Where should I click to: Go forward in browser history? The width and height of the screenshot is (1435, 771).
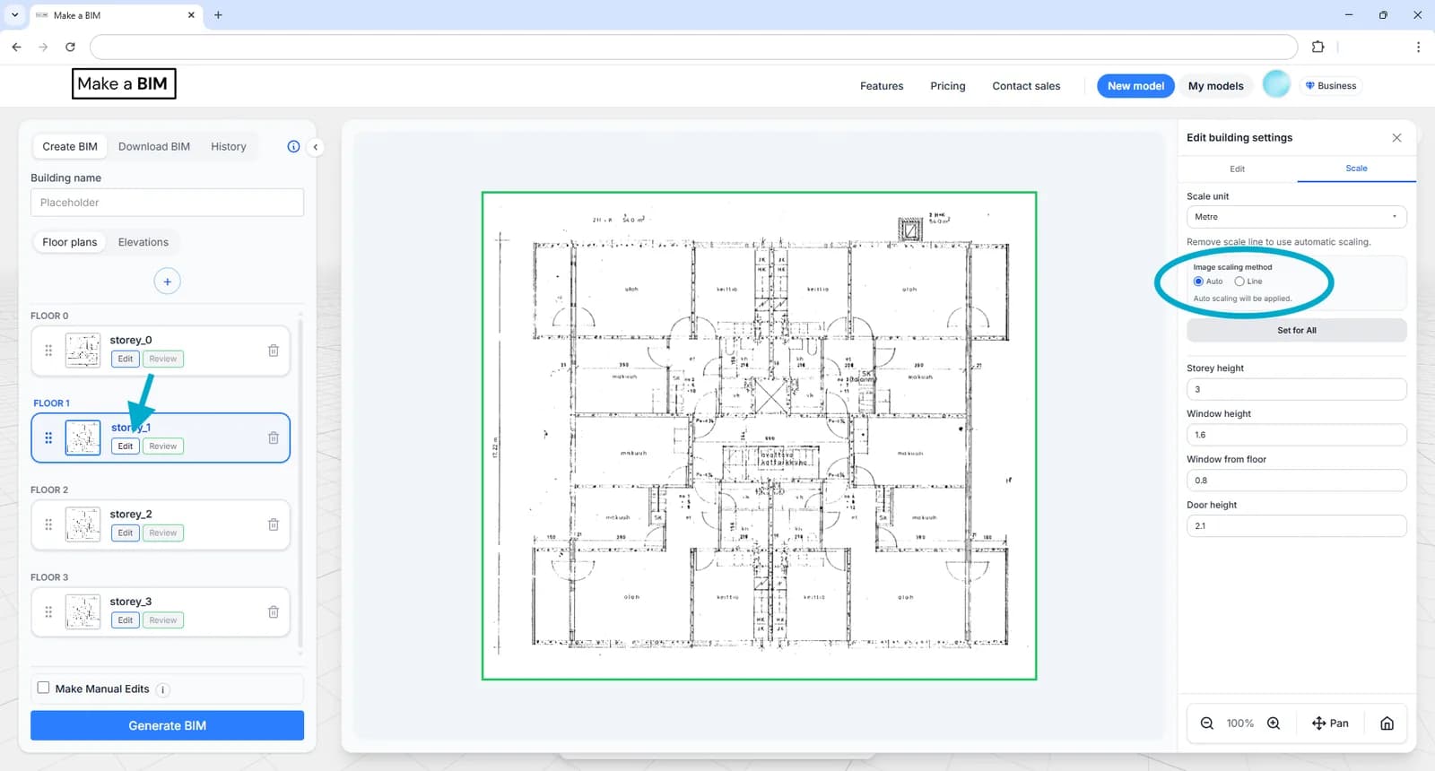tap(43, 47)
